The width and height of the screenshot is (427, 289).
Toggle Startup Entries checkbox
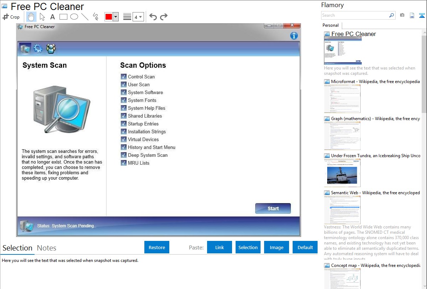[124, 124]
